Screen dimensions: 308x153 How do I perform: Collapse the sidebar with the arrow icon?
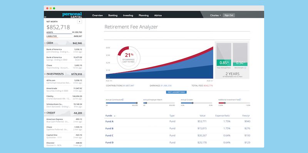coord(45,17)
